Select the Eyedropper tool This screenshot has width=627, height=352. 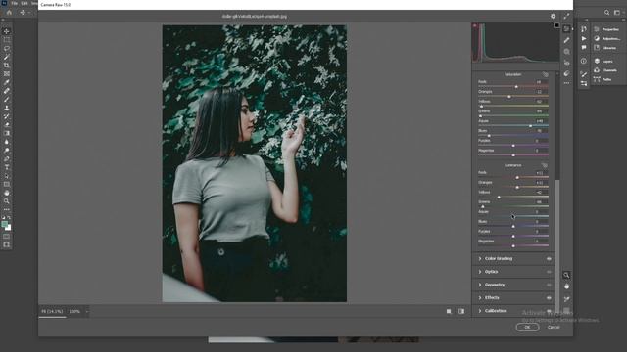[x=7, y=82]
